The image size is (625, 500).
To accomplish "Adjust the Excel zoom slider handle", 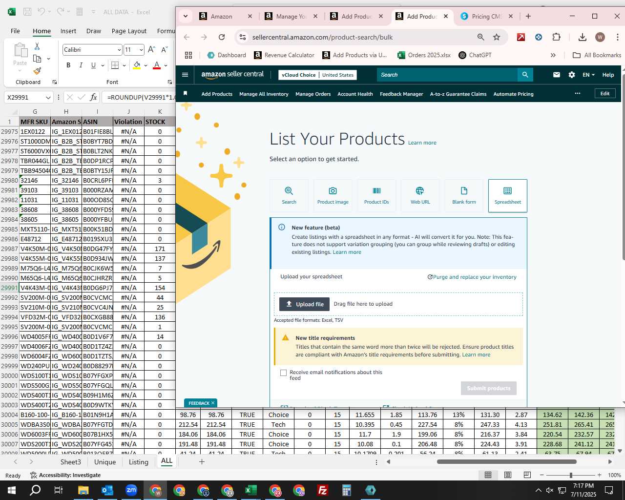I will tap(571, 475).
